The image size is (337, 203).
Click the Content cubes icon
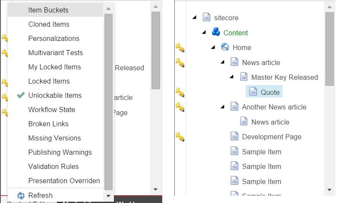point(216,32)
